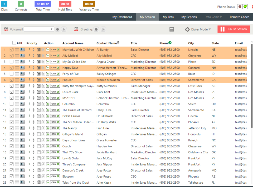
Task: Click the VM OFF voicemail indicator icon
Action: tap(6, 29)
